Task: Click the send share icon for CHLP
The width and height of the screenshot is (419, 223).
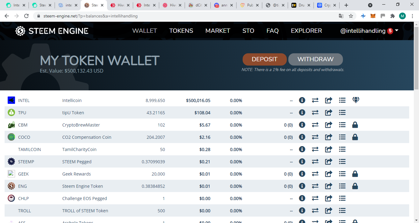Action: click(x=329, y=198)
